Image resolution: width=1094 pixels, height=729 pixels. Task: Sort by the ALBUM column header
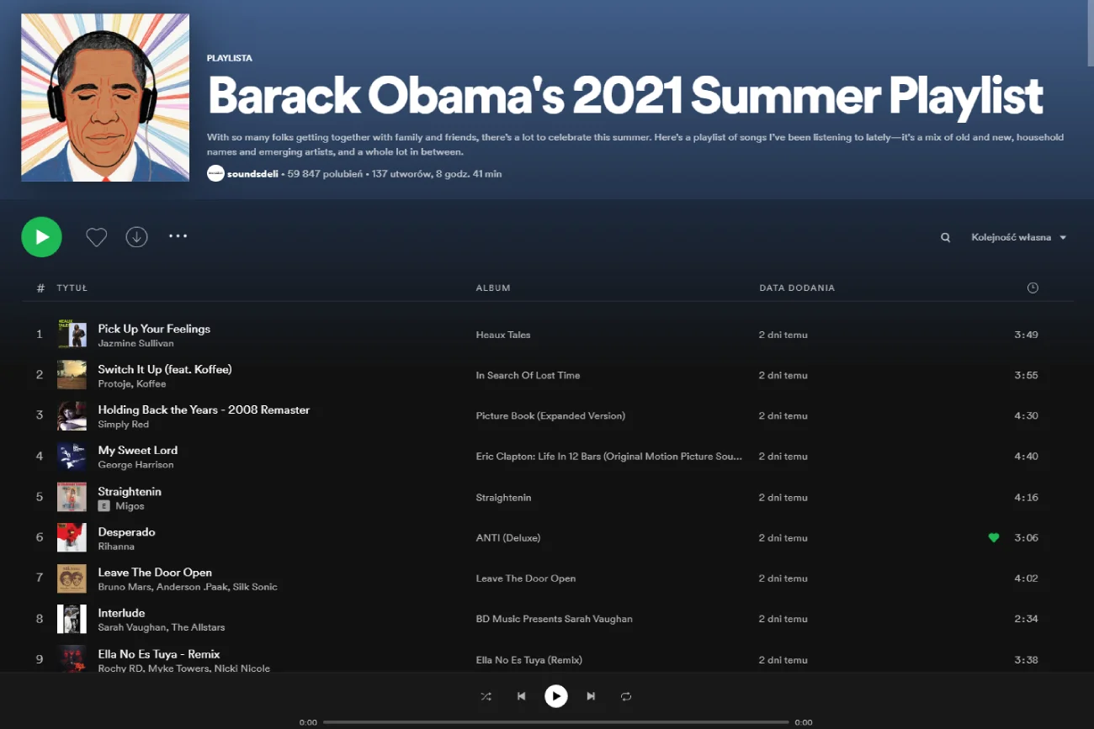[493, 288]
